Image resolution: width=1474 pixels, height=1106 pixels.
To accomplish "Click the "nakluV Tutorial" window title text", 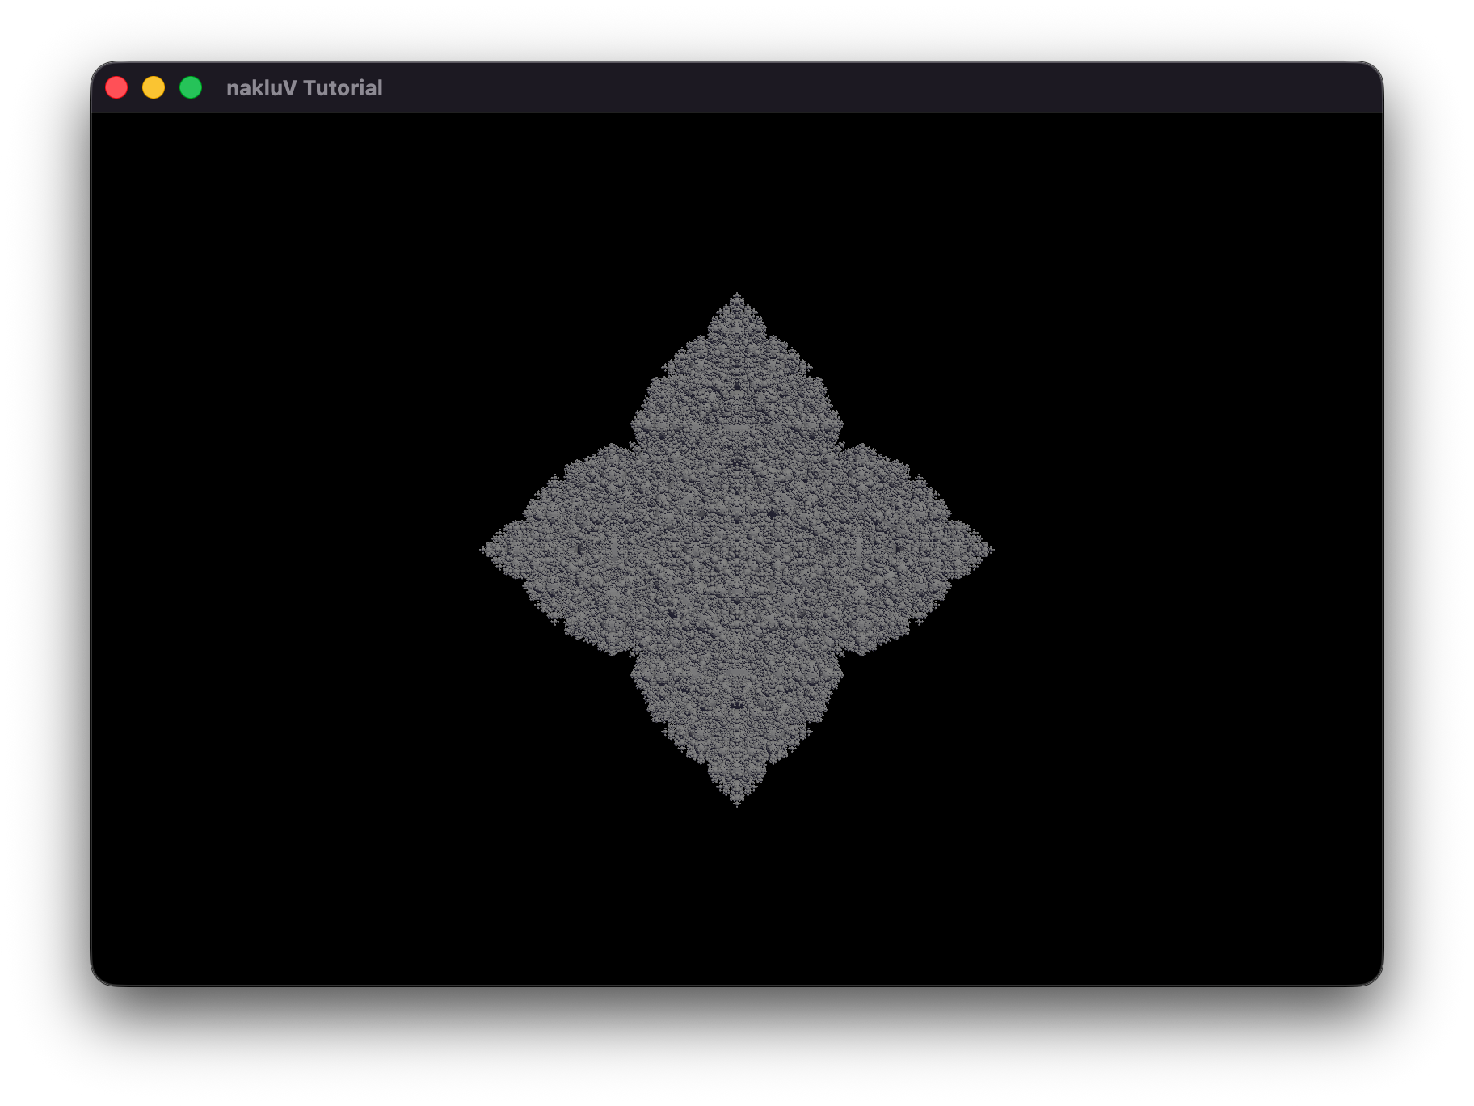I will (304, 88).
